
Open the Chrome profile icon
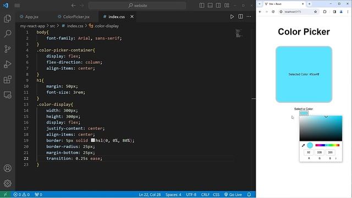341,12
